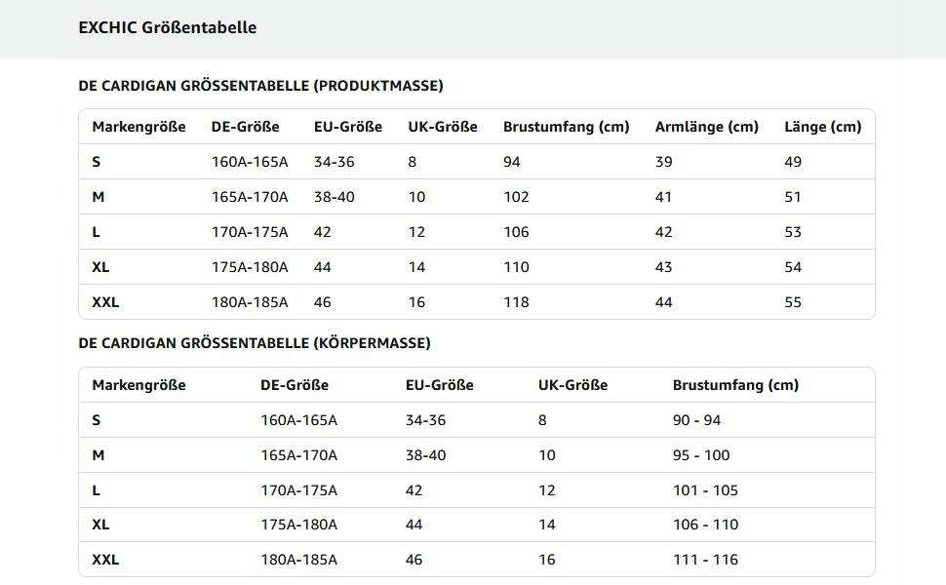The width and height of the screenshot is (946, 585).
Task: Select chest value 118 in product table
Action: (517, 302)
